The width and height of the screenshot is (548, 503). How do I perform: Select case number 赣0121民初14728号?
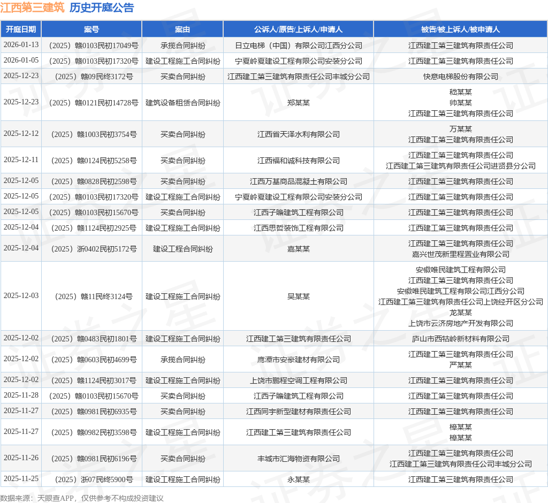click(94, 103)
